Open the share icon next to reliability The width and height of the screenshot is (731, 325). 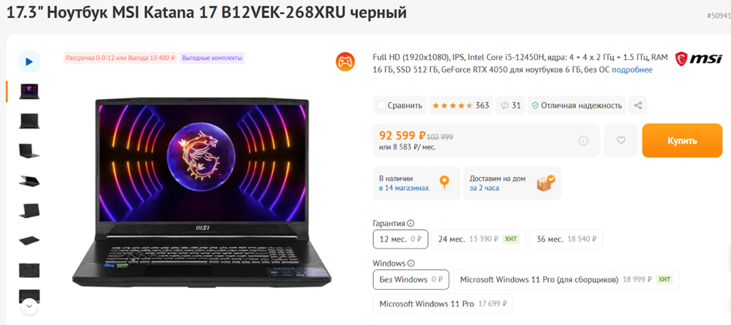(x=637, y=105)
